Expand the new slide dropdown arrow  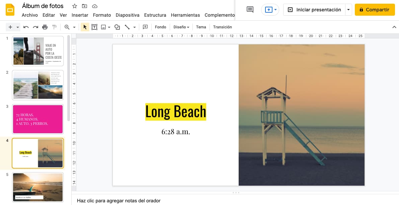pyautogui.click(x=17, y=27)
